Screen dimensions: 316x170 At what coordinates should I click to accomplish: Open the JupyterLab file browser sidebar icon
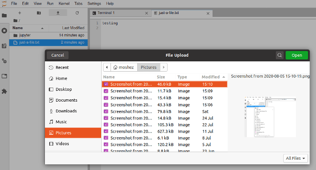click(x=4, y=15)
